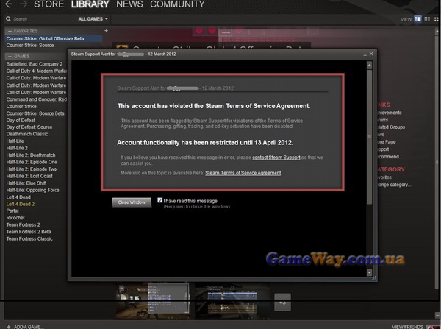Click the Add a Game plus icon
The width and height of the screenshot is (441, 329).
click(x=7, y=325)
